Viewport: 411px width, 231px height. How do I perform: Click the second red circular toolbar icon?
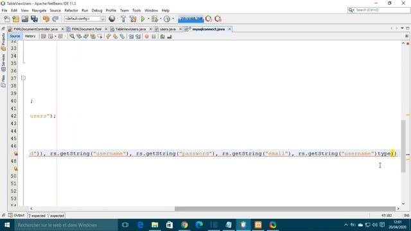tap(218, 19)
